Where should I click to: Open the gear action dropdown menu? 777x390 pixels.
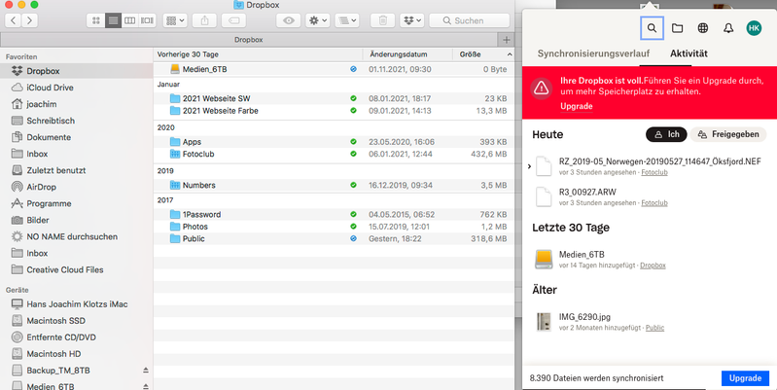click(319, 20)
